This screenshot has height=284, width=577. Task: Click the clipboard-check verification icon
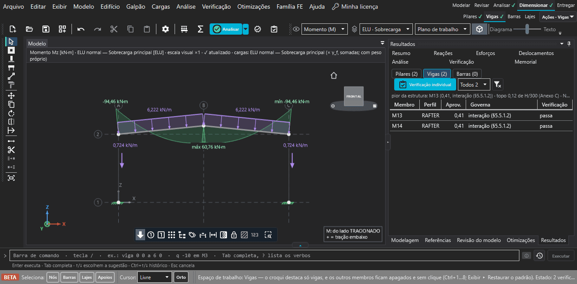(274, 29)
